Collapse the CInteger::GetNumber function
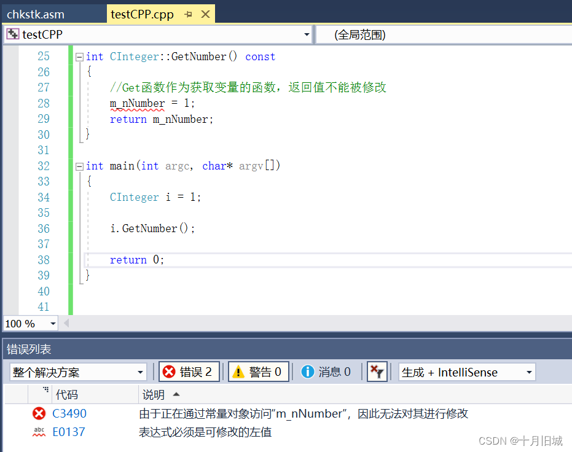Screen dimensions: 572x452 coord(79,57)
